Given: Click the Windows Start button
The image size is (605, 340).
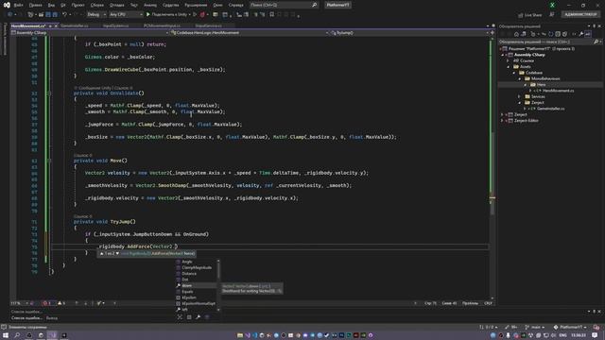Looking at the screenshot, I should point(6,335).
